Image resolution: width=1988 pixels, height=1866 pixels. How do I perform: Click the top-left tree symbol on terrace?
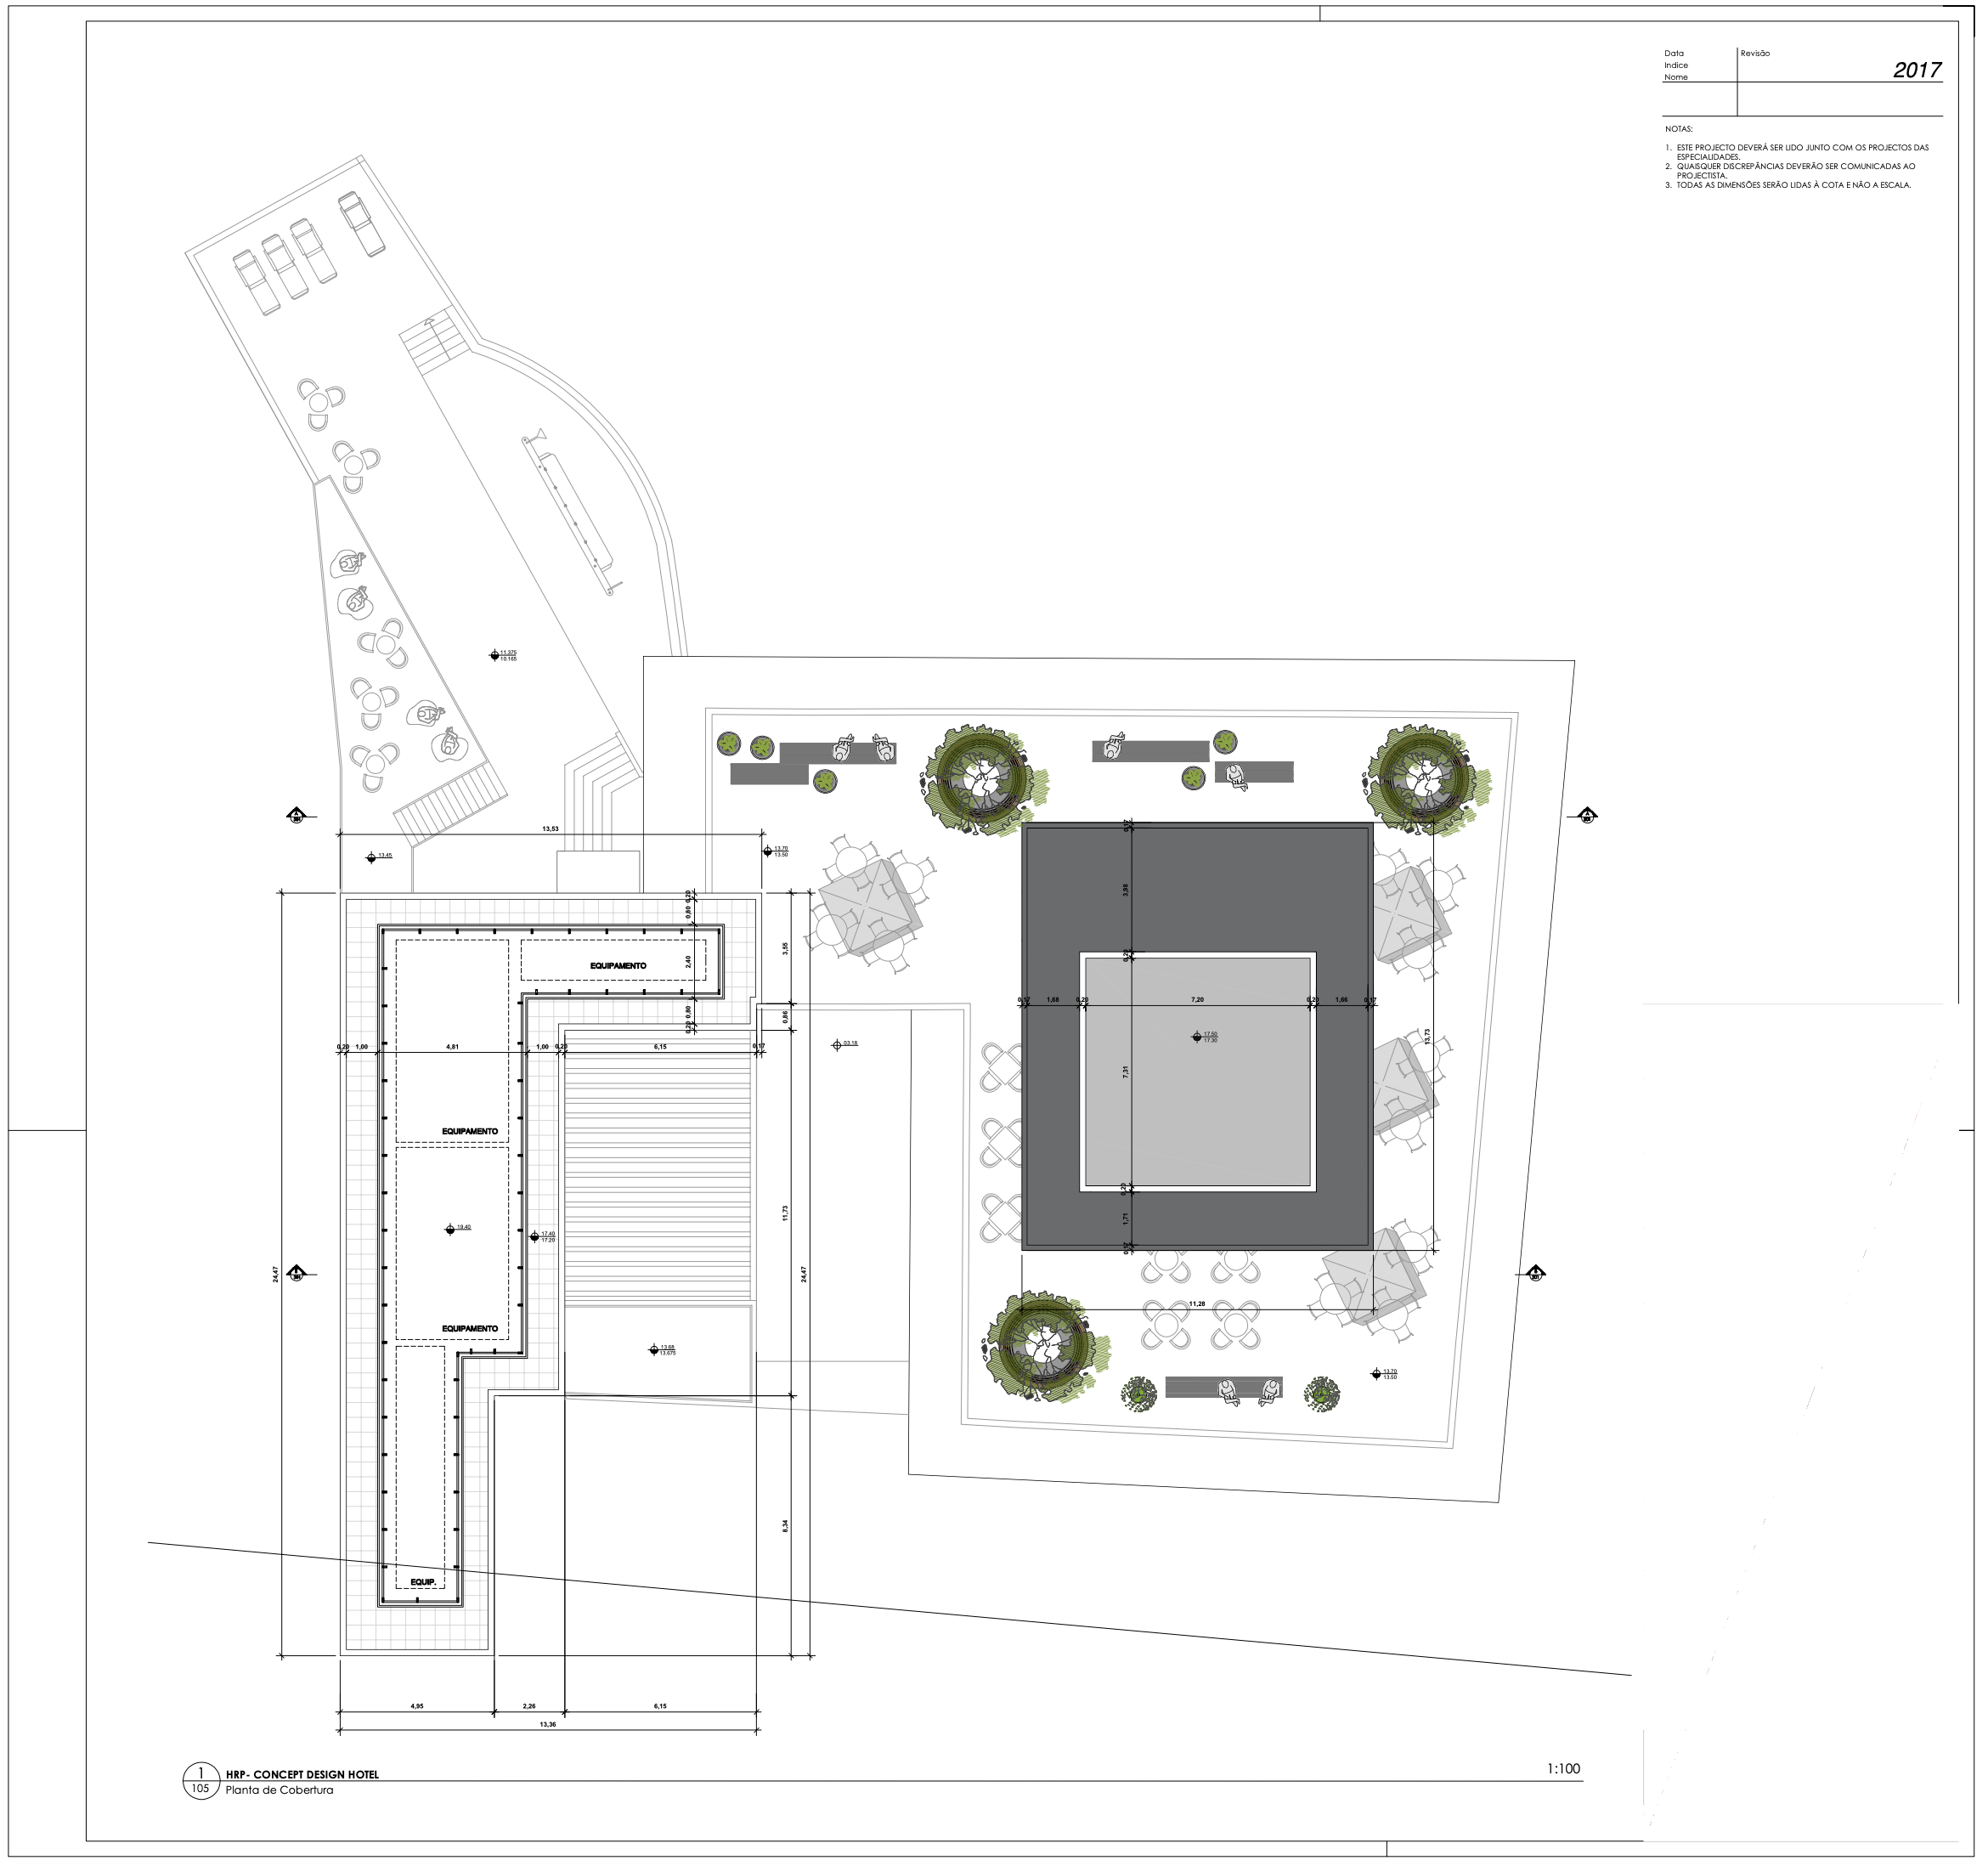pos(982,778)
